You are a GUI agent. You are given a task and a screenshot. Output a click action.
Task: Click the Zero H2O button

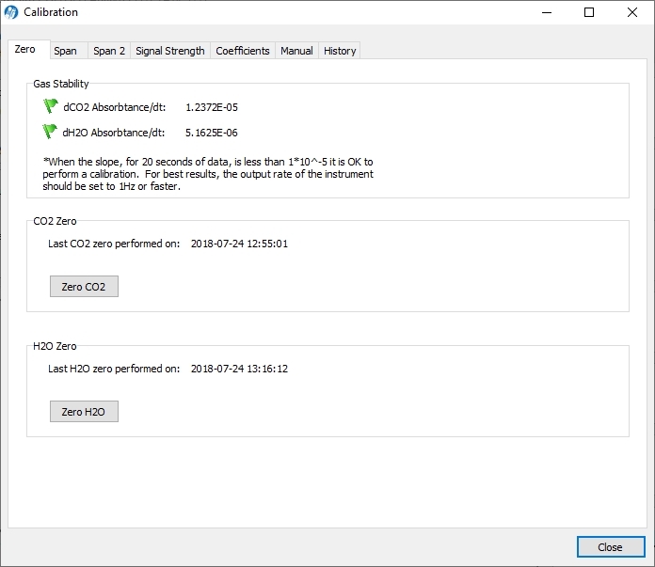[x=84, y=411]
